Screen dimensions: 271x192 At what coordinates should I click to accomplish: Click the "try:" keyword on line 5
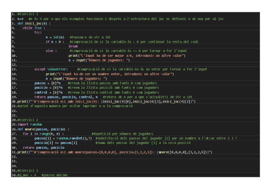[38, 32]
